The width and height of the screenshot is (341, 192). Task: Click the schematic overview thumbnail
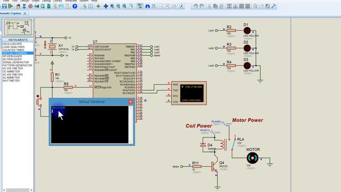[x=18, y=27]
